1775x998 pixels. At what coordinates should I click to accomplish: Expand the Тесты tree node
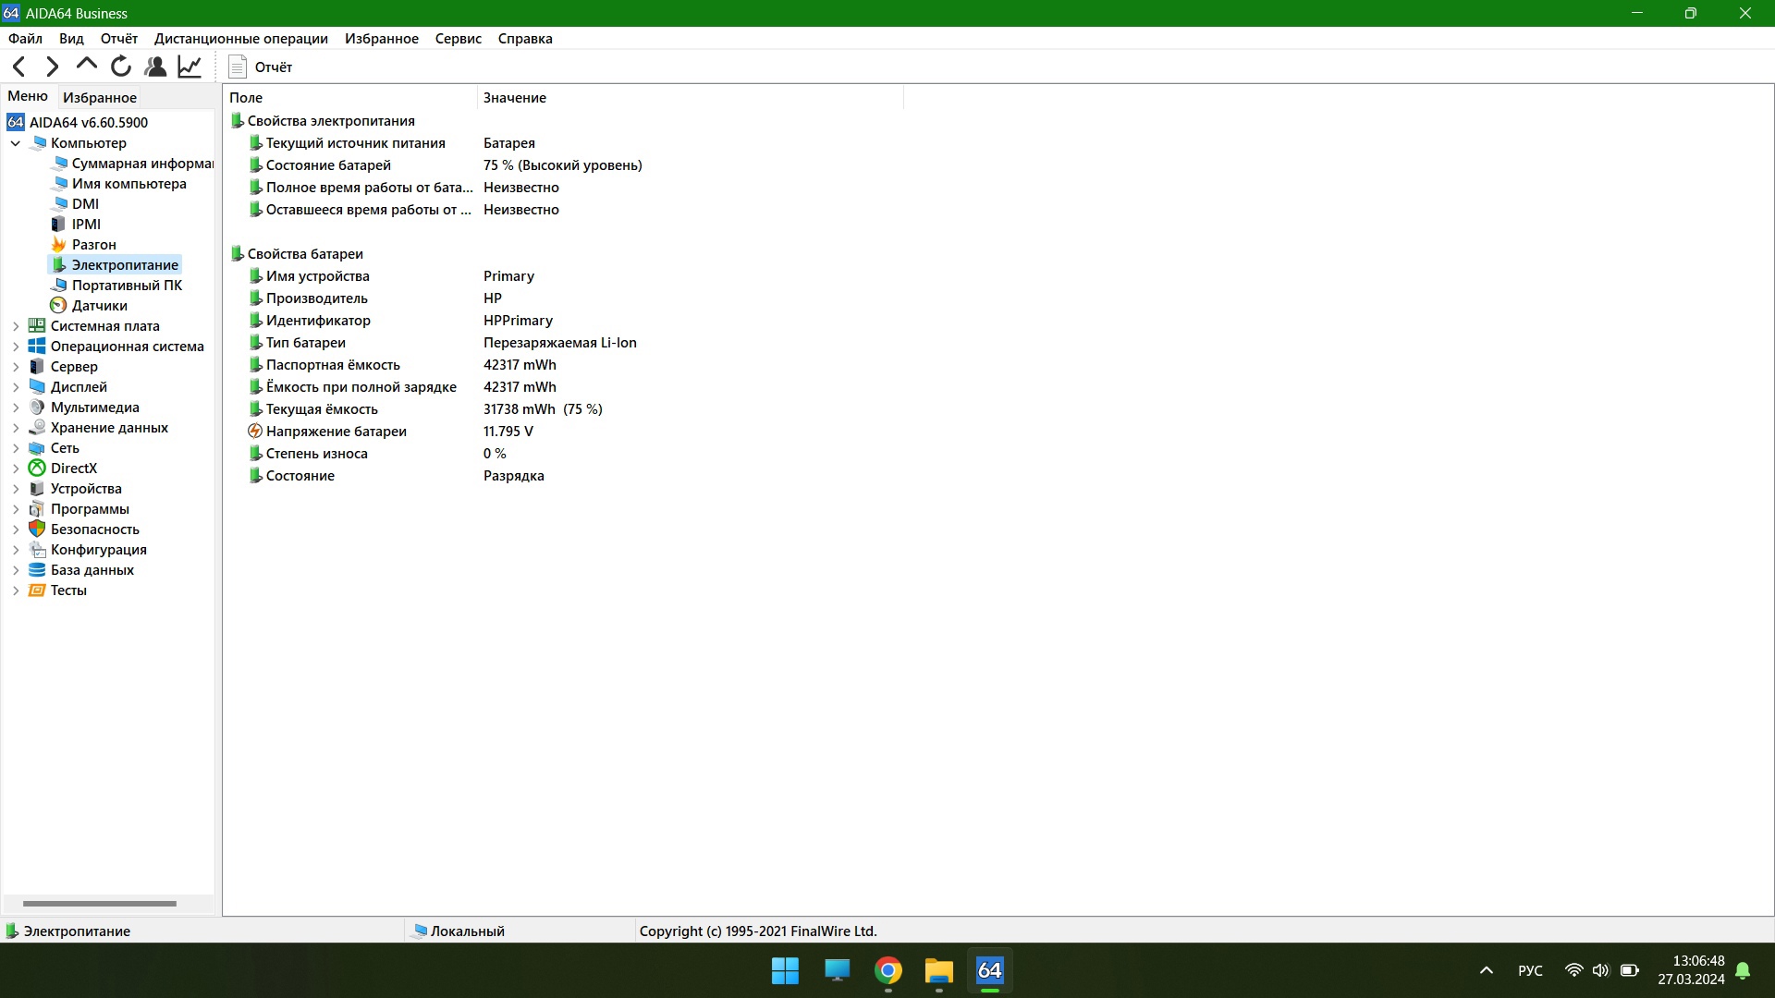tap(16, 590)
